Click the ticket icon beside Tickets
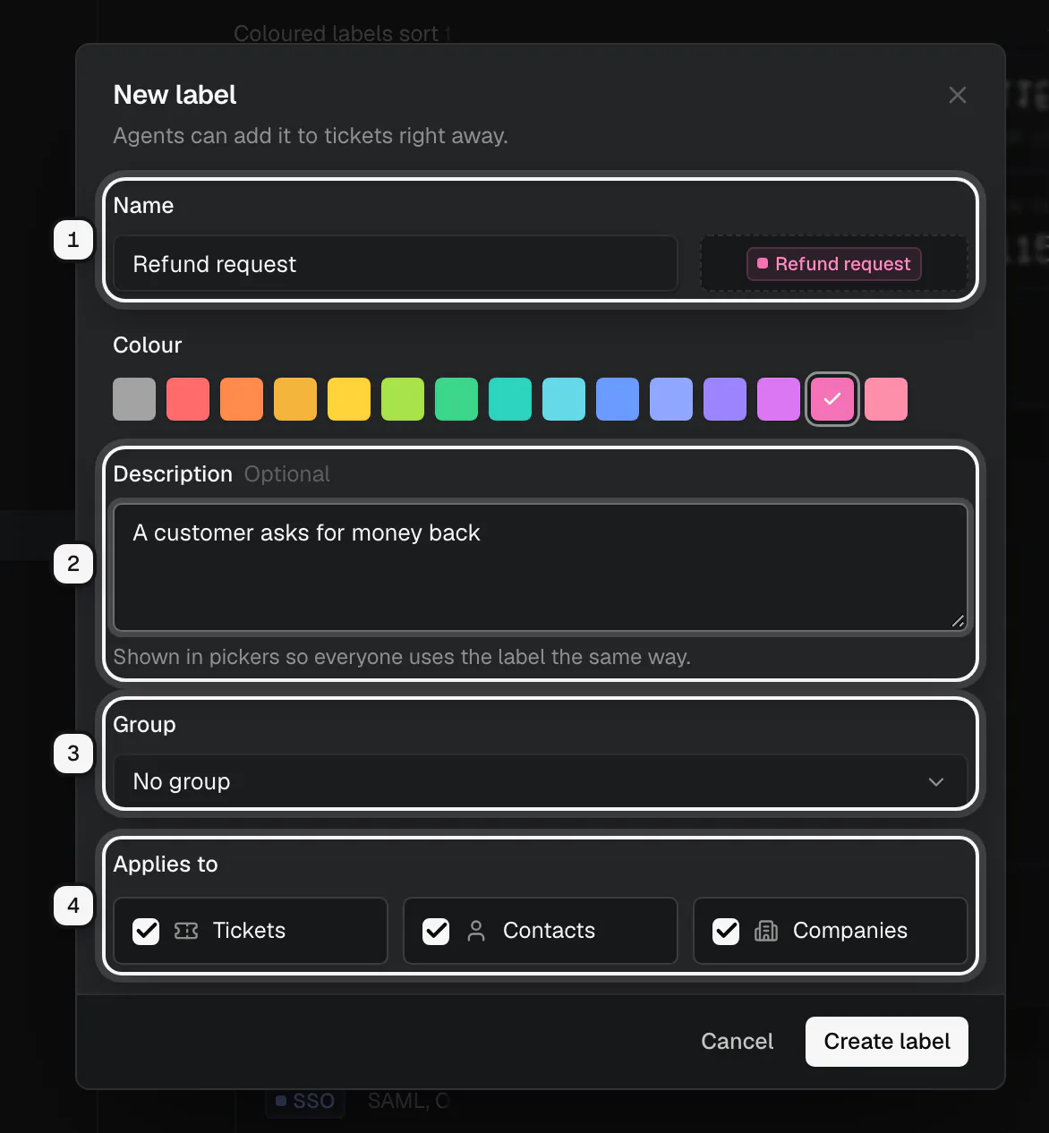Image resolution: width=1049 pixels, height=1133 pixels. 186,932
